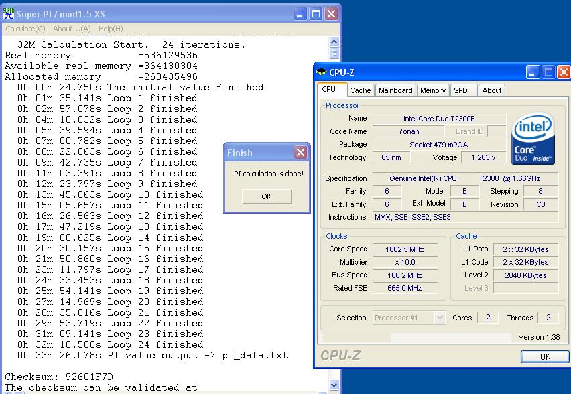This screenshot has height=394, width=571.
Task: Click the Code Name field Yonah
Action: pos(408,131)
